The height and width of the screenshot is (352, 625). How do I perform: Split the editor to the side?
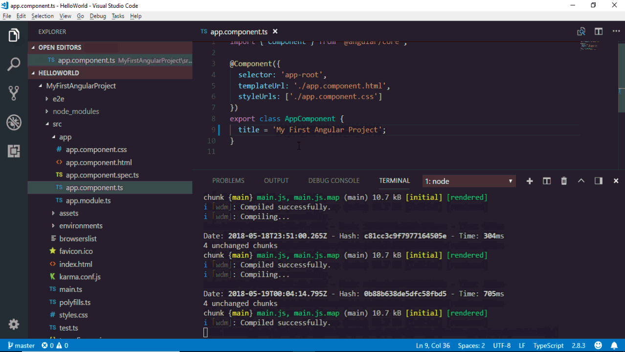coord(598,32)
